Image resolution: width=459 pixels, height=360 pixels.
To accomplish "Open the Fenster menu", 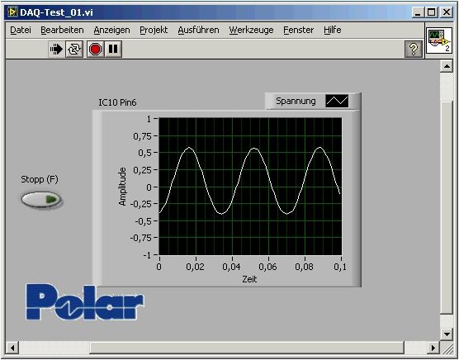I will tap(298, 30).
